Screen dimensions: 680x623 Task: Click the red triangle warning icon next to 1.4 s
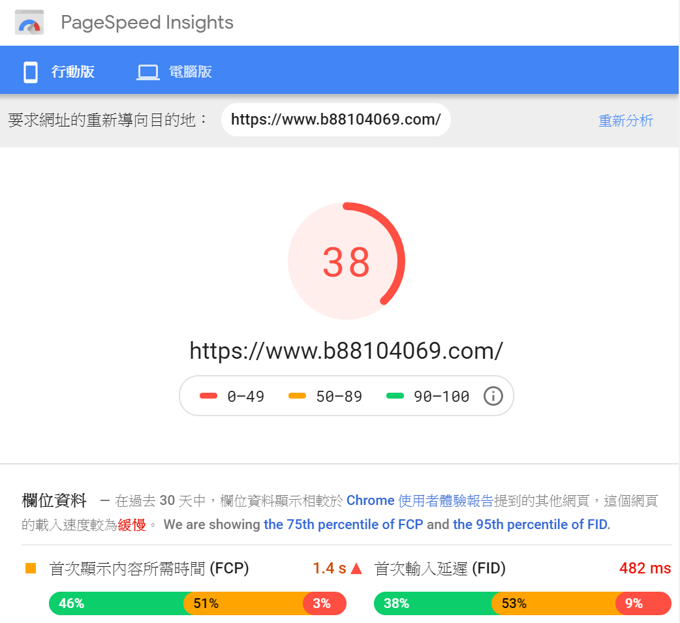point(356,568)
